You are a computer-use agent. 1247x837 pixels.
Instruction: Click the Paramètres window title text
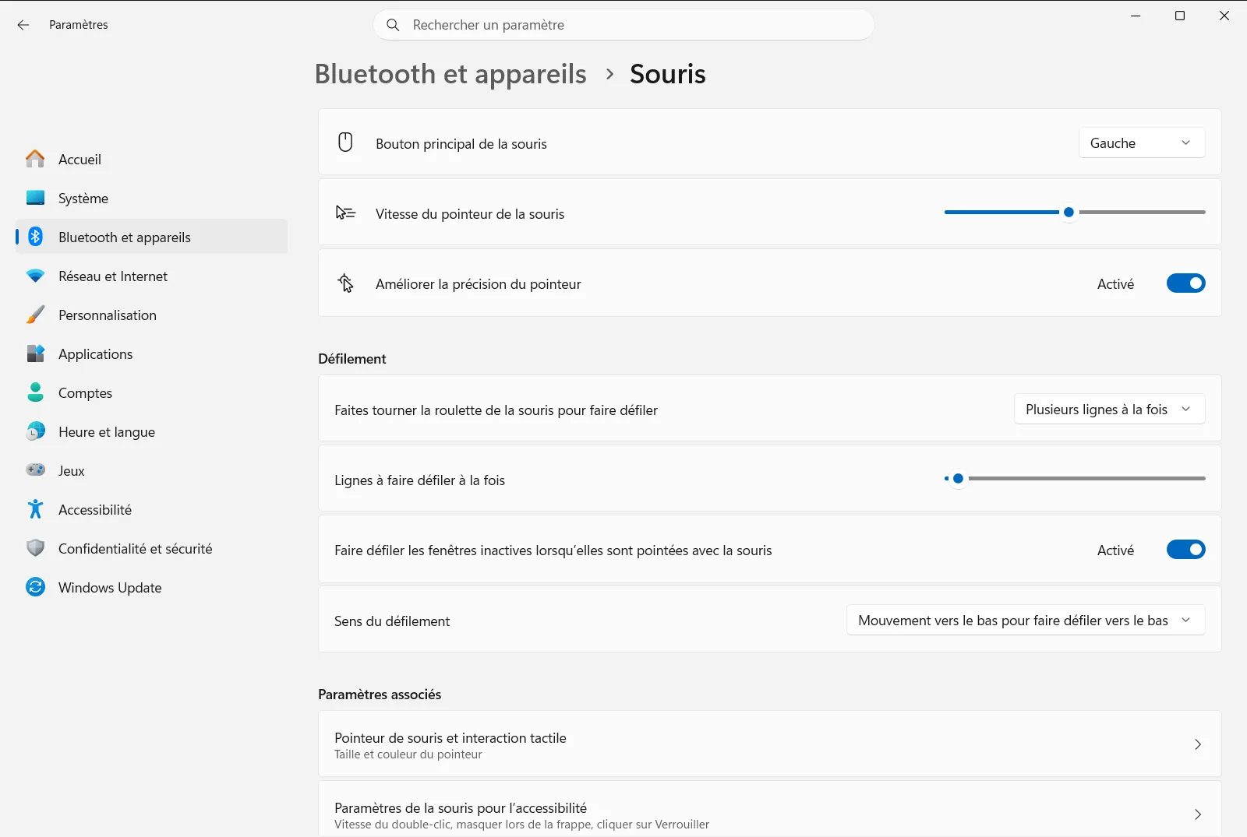(79, 25)
